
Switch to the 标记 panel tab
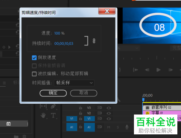pyautogui.click(x=16, y=83)
